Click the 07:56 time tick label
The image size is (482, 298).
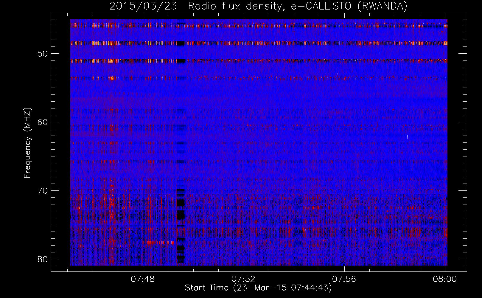coord(344,279)
